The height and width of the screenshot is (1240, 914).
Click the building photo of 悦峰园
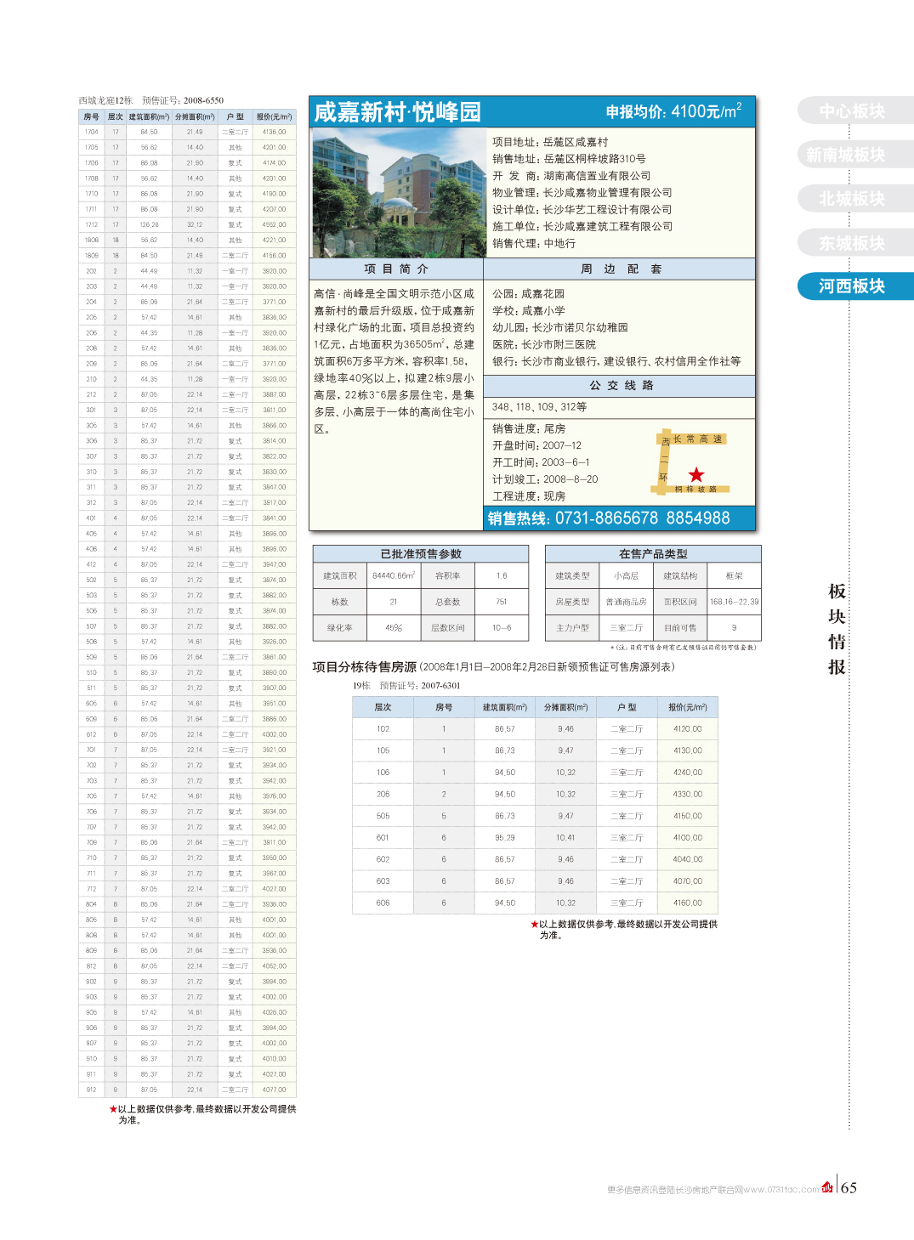(398, 193)
